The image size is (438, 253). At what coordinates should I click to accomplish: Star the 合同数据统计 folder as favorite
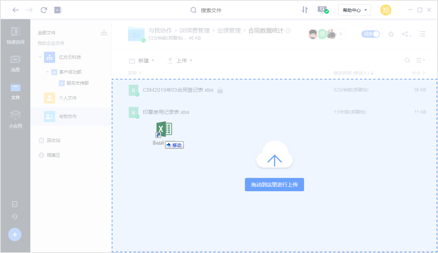[x=391, y=34]
